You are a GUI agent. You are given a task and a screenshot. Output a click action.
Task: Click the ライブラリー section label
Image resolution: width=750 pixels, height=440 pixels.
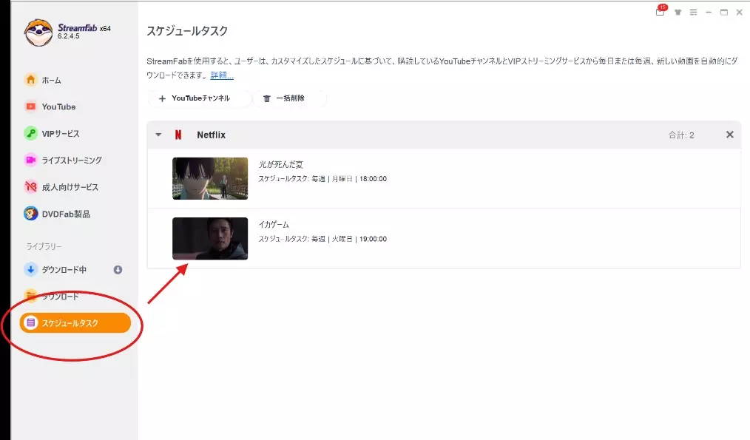(44, 246)
